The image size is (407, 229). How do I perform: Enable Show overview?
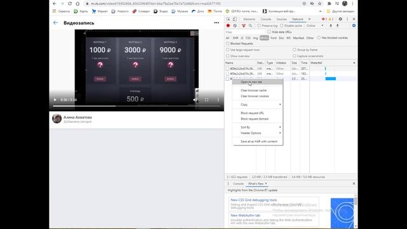pyautogui.click(x=228, y=56)
